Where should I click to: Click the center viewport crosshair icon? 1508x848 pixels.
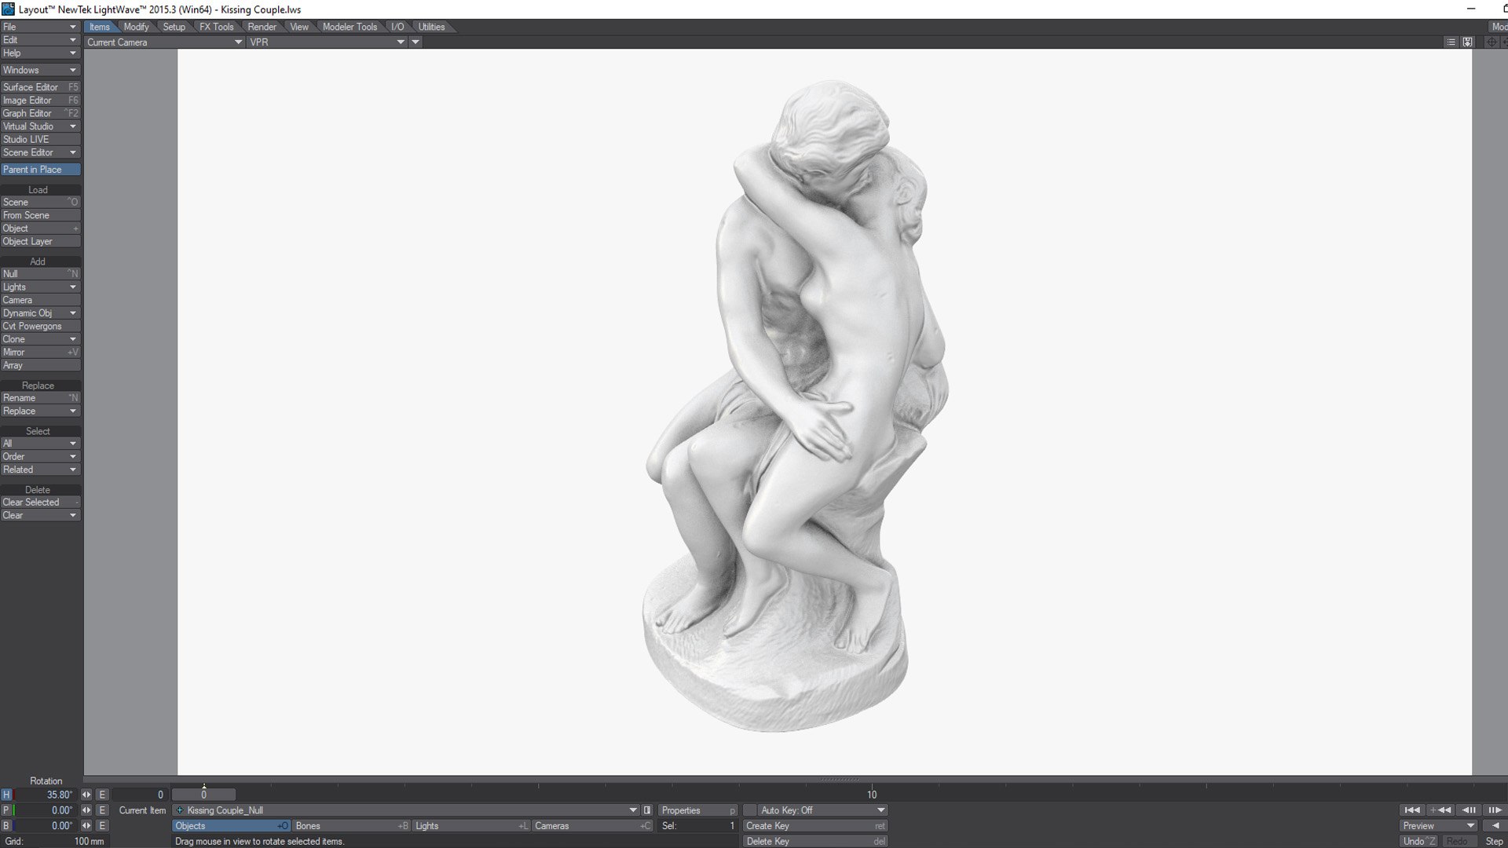(1491, 42)
